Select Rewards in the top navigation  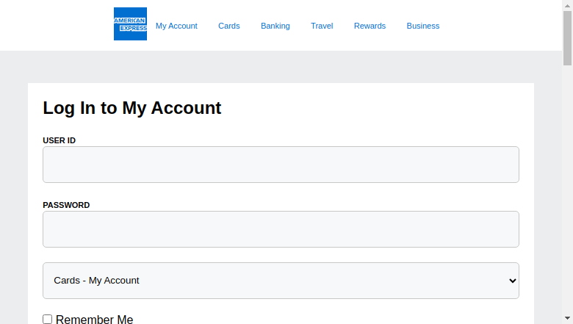click(370, 26)
